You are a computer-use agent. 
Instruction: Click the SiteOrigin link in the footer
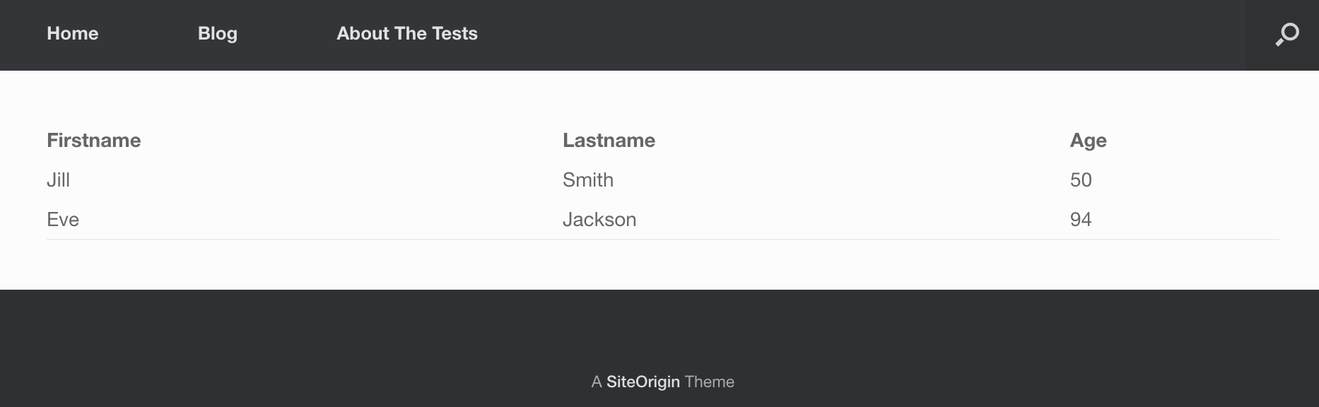point(644,382)
